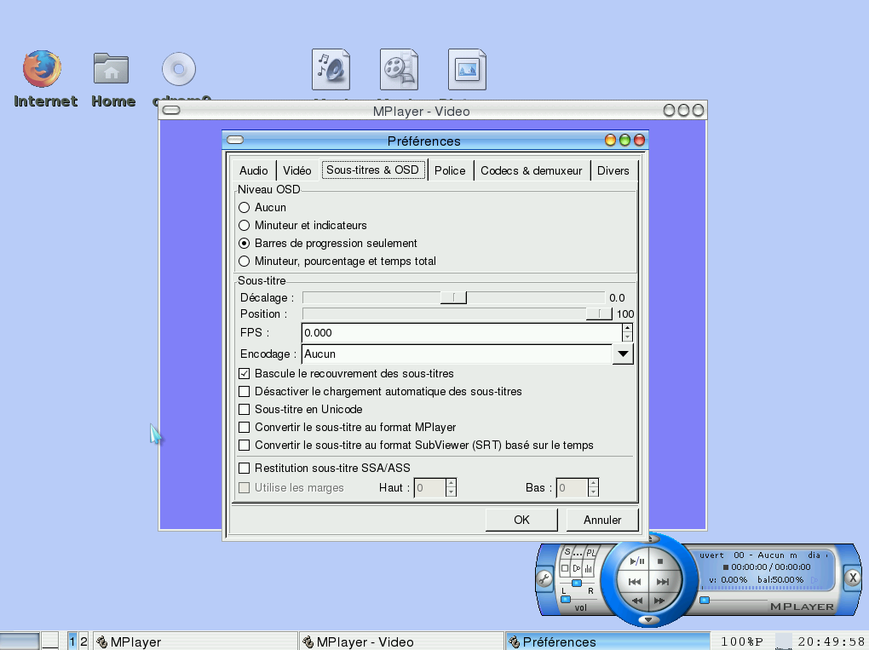869x650 pixels.
Task: Close MPlayer using the X skin button
Action: coord(853,578)
